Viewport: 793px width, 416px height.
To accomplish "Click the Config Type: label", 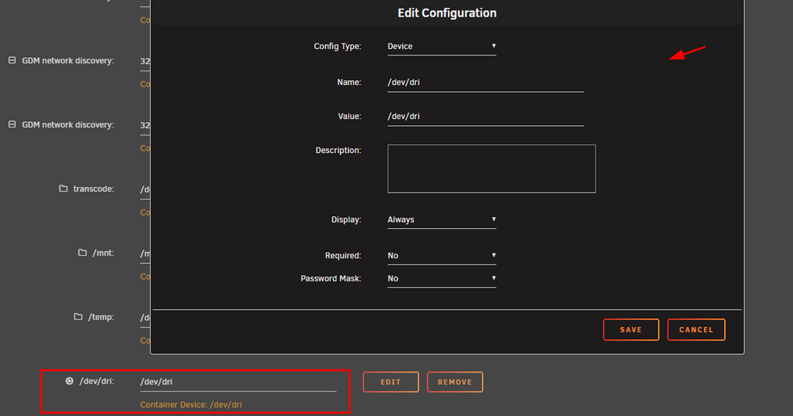I will [337, 47].
